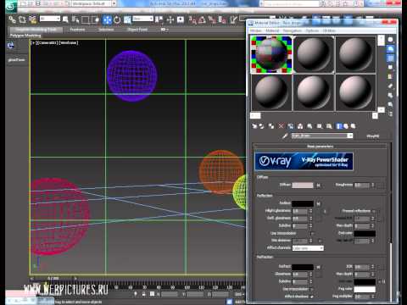Image resolution: width=407 pixels, height=305 pixels.
Task: Open the Selection Filter dropdown
Action: [x=50, y=19]
